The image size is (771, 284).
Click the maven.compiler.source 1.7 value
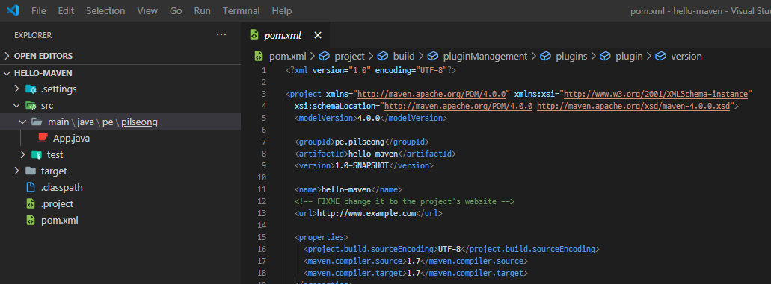[x=413, y=261]
